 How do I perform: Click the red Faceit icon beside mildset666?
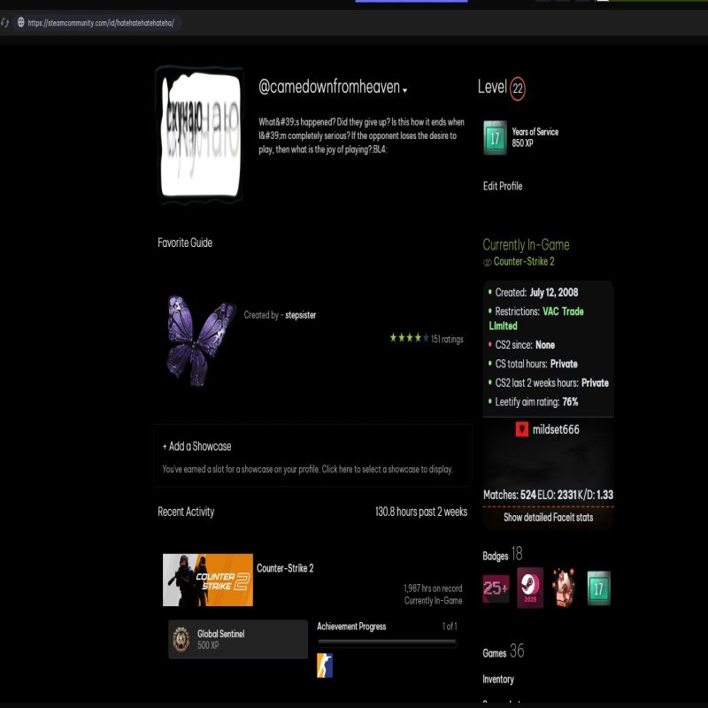tap(522, 430)
